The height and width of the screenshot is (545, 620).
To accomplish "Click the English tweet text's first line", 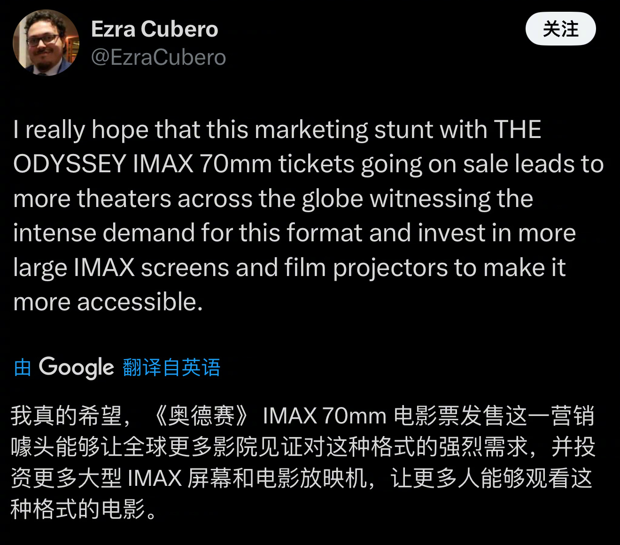I will [277, 130].
